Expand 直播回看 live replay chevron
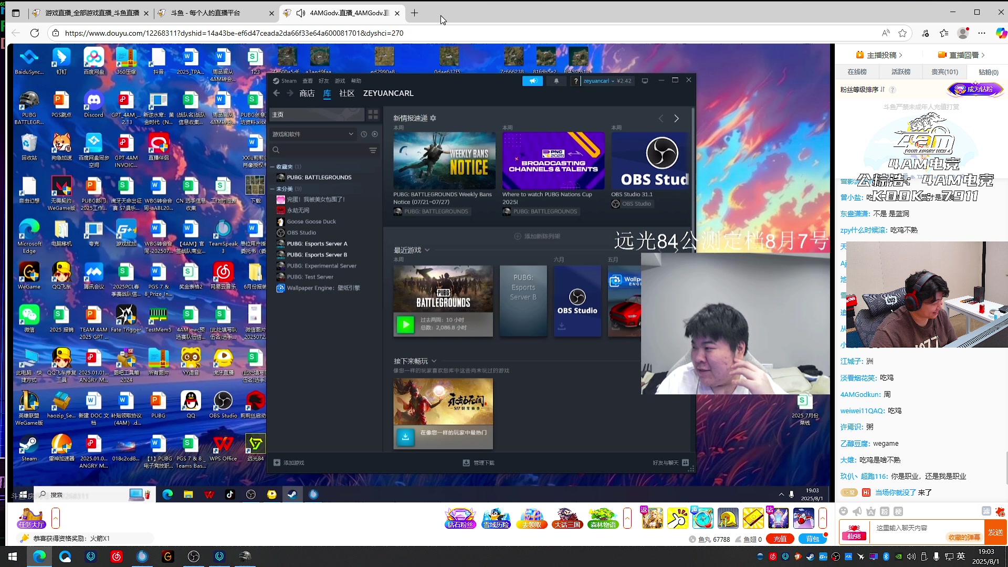This screenshot has height=567, width=1008. point(983,55)
